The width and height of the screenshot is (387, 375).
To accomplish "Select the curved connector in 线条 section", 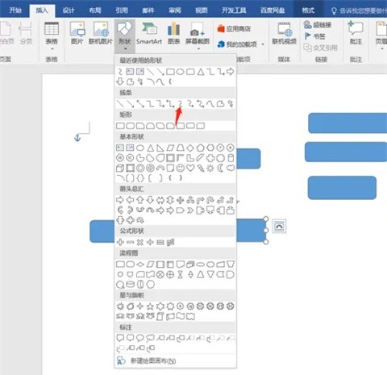I will 181,104.
